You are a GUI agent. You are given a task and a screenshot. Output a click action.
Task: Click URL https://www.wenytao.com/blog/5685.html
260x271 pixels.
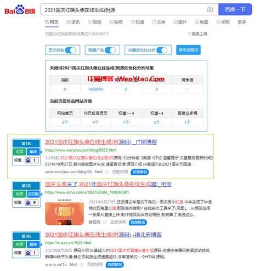(81, 150)
